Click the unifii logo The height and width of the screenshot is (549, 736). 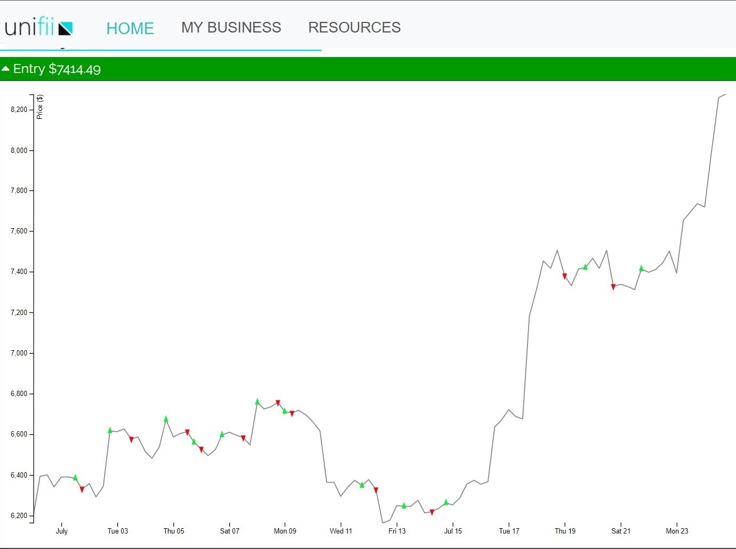click(38, 27)
